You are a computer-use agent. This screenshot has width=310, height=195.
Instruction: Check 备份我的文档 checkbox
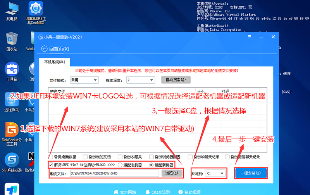coord(85,157)
